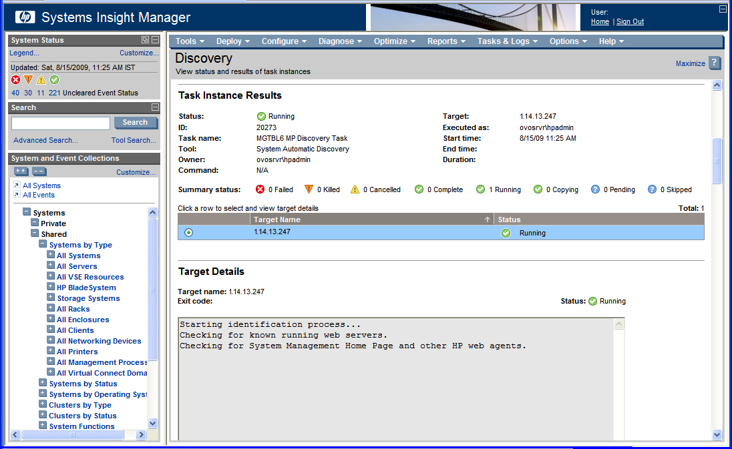The image size is (732, 449).
Task: Expand the Systems by Status node
Action: pyautogui.click(x=43, y=383)
